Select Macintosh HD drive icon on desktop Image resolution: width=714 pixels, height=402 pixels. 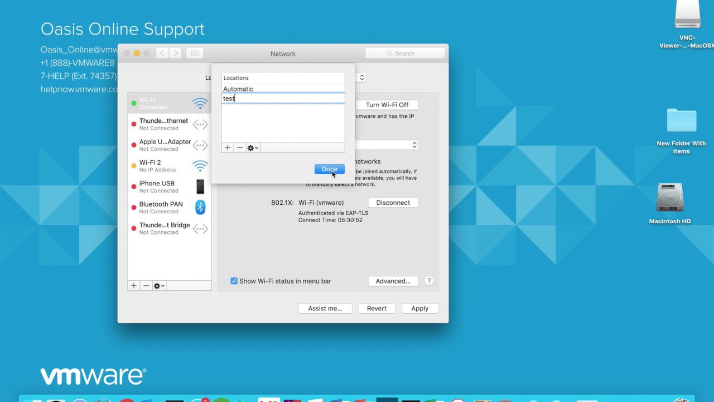click(x=670, y=198)
